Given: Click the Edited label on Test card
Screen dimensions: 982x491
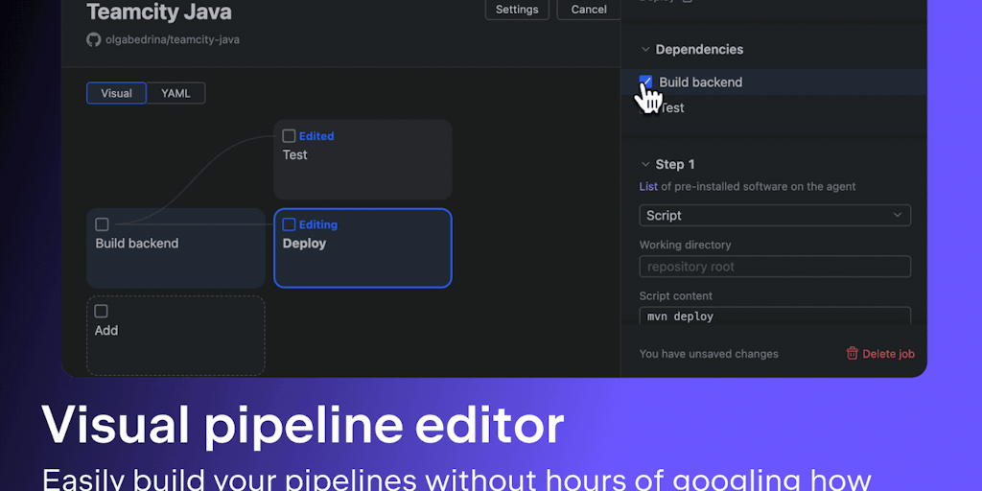Looking at the screenshot, I should (316, 136).
